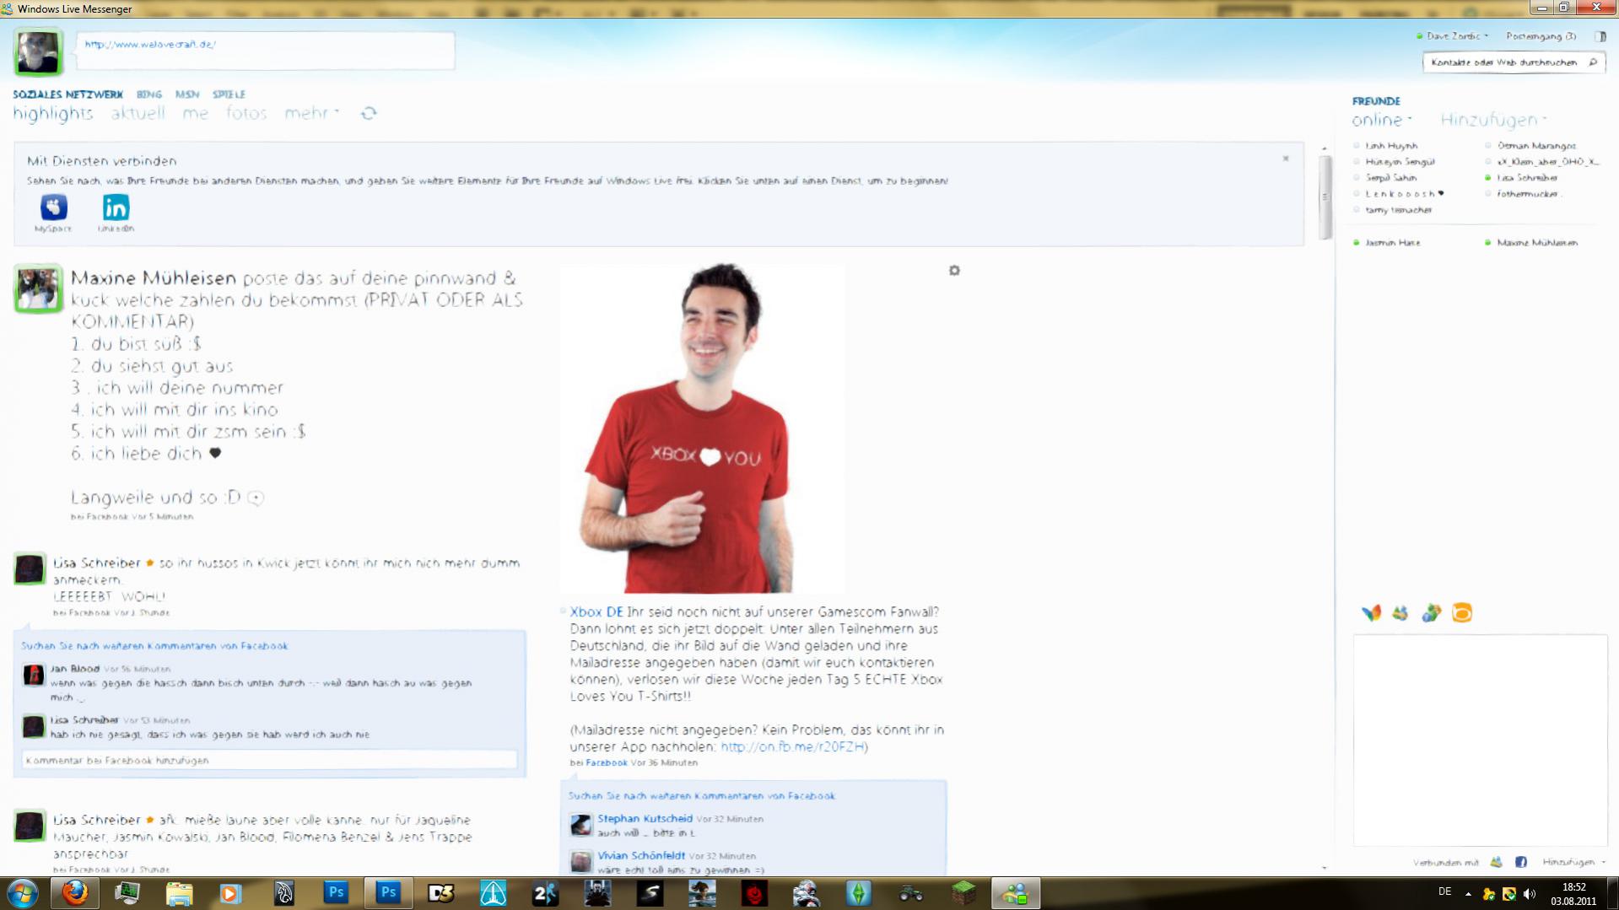Image resolution: width=1619 pixels, height=910 pixels.
Task: Open The Sims plumbob taskbar icon
Action: pos(858,893)
